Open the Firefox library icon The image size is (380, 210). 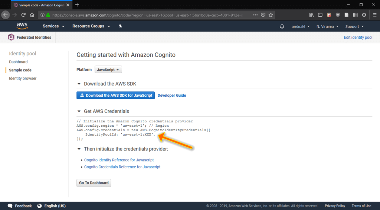pos(311,15)
